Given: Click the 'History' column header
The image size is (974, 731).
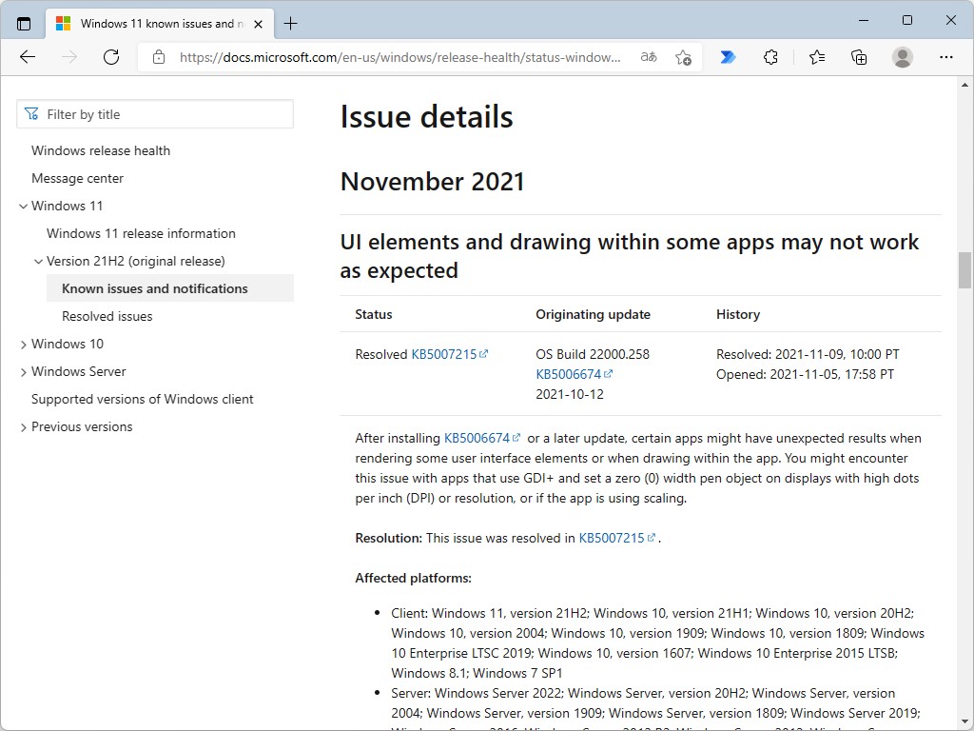Looking at the screenshot, I should pyautogui.click(x=738, y=314).
